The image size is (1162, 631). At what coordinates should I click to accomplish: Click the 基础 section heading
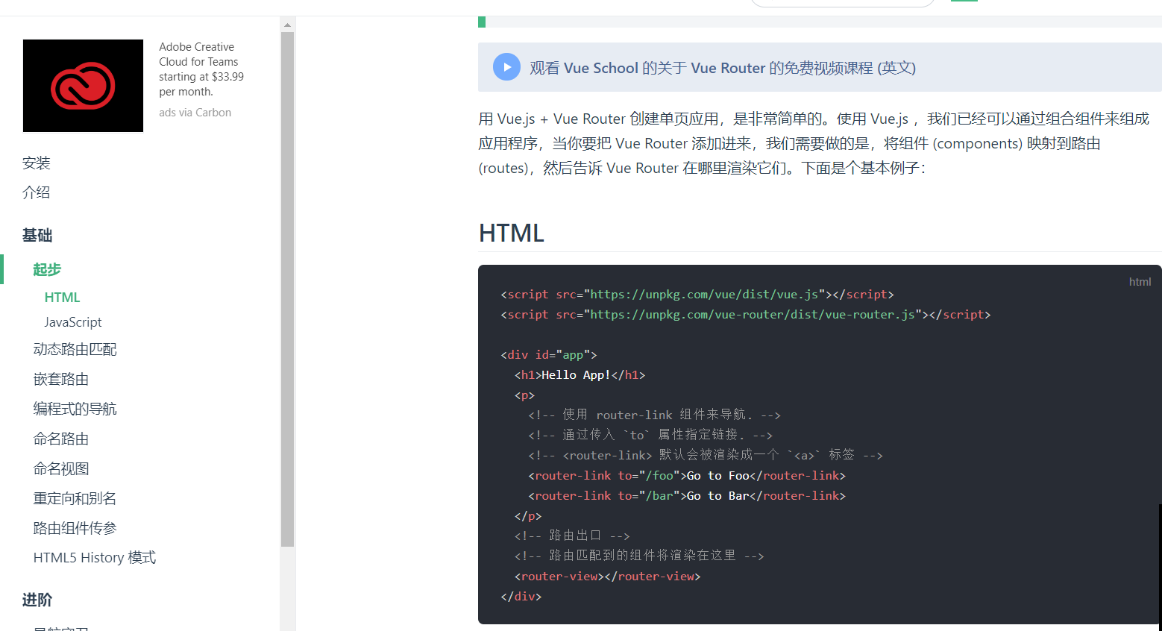(37, 236)
